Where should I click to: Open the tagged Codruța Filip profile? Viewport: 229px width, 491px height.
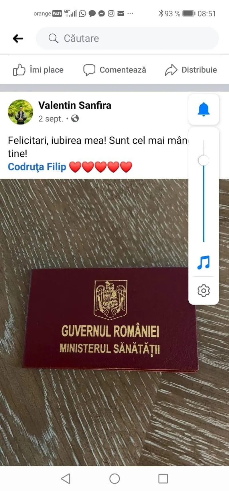click(37, 167)
